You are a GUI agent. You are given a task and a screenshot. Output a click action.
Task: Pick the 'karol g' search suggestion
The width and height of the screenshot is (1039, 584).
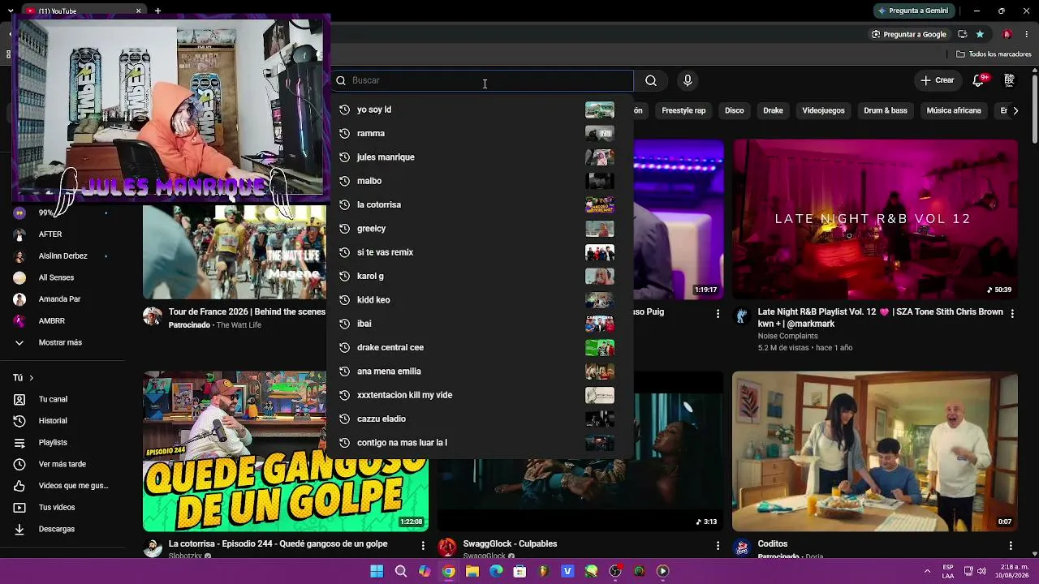481,276
